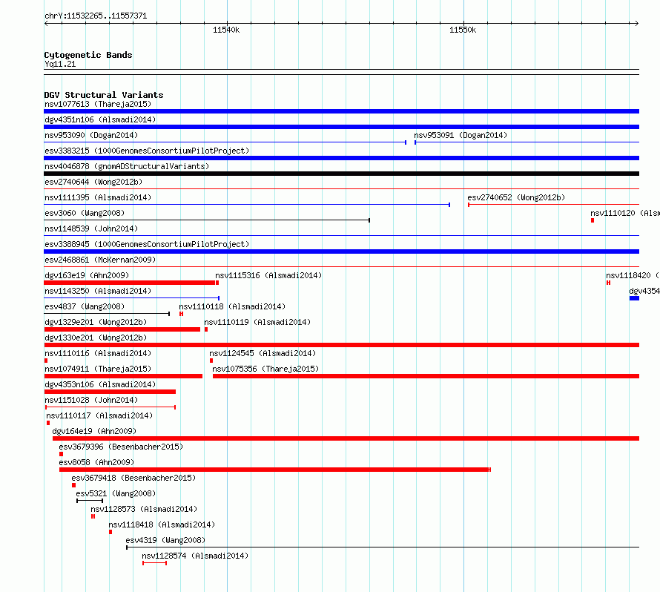
Task: Click the nsv1115316 (Alsmadi2014) label
Action: [x=268, y=275]
